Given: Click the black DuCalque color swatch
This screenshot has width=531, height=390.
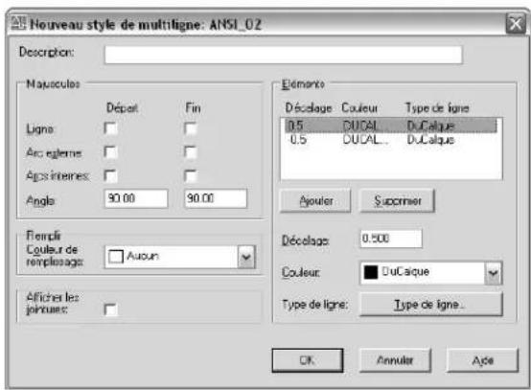Looking at the screenshot, I should (x=371, y=272).
